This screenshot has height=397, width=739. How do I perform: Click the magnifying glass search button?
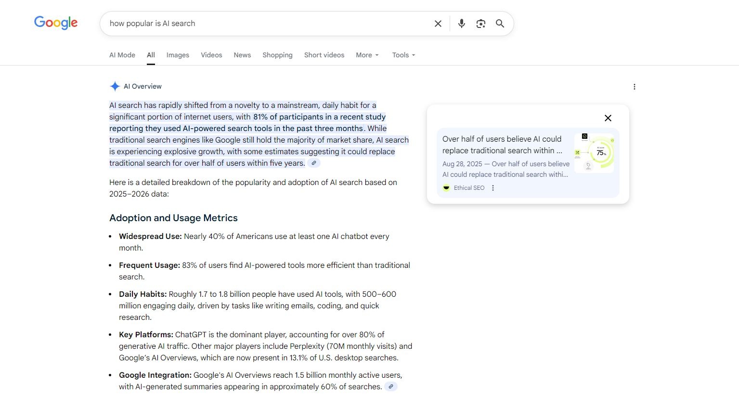coord(500,24)
